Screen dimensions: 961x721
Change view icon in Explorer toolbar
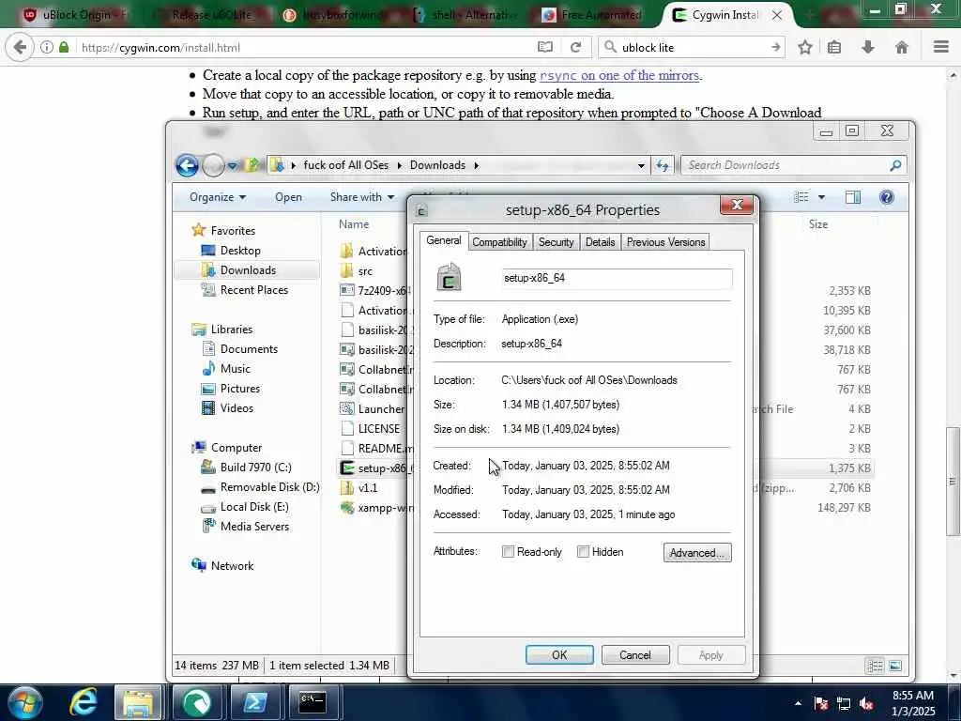[x=801, y=197]
